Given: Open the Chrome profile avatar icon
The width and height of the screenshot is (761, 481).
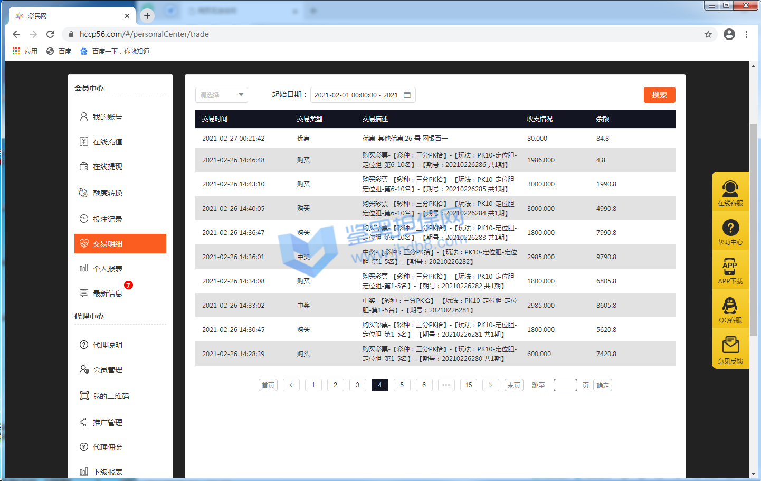Looking at the screenshot, I should pyautogui.click(x=729, y=34).
